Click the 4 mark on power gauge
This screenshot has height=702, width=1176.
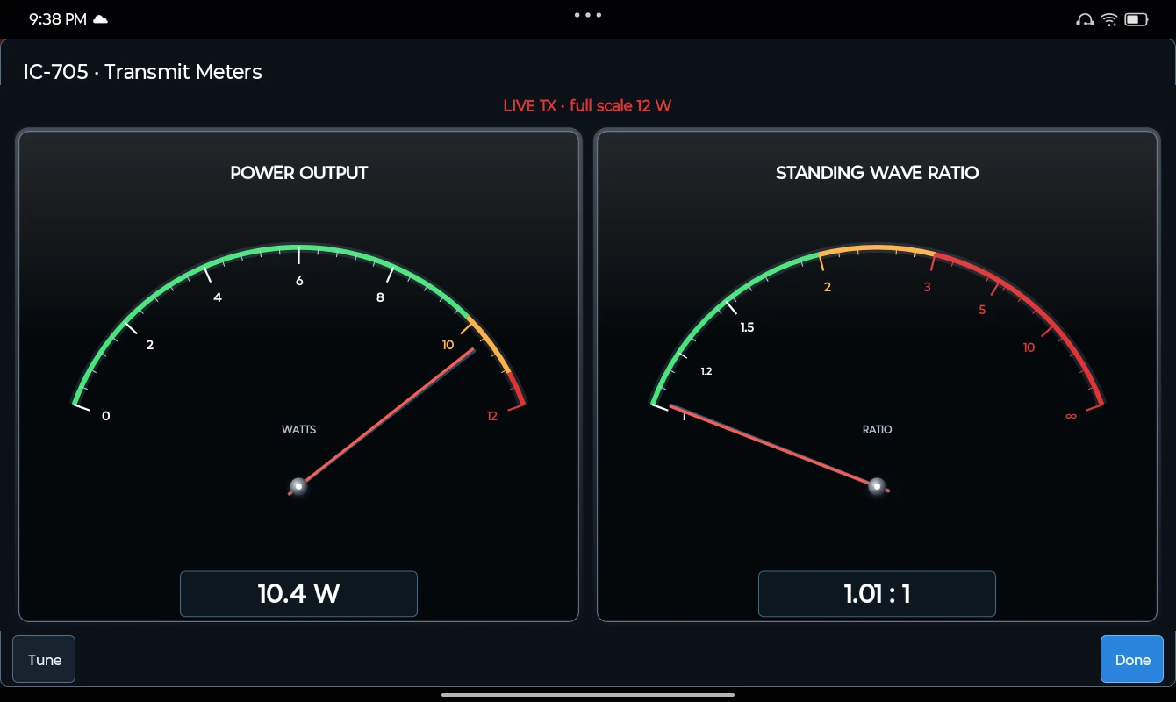coord(218,297)
